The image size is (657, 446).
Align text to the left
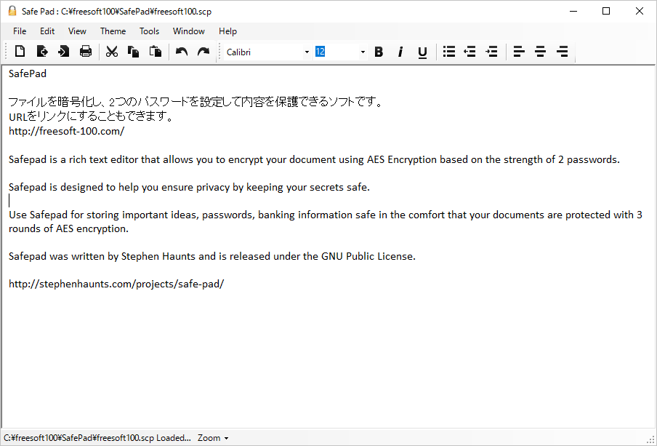point(519,52)
